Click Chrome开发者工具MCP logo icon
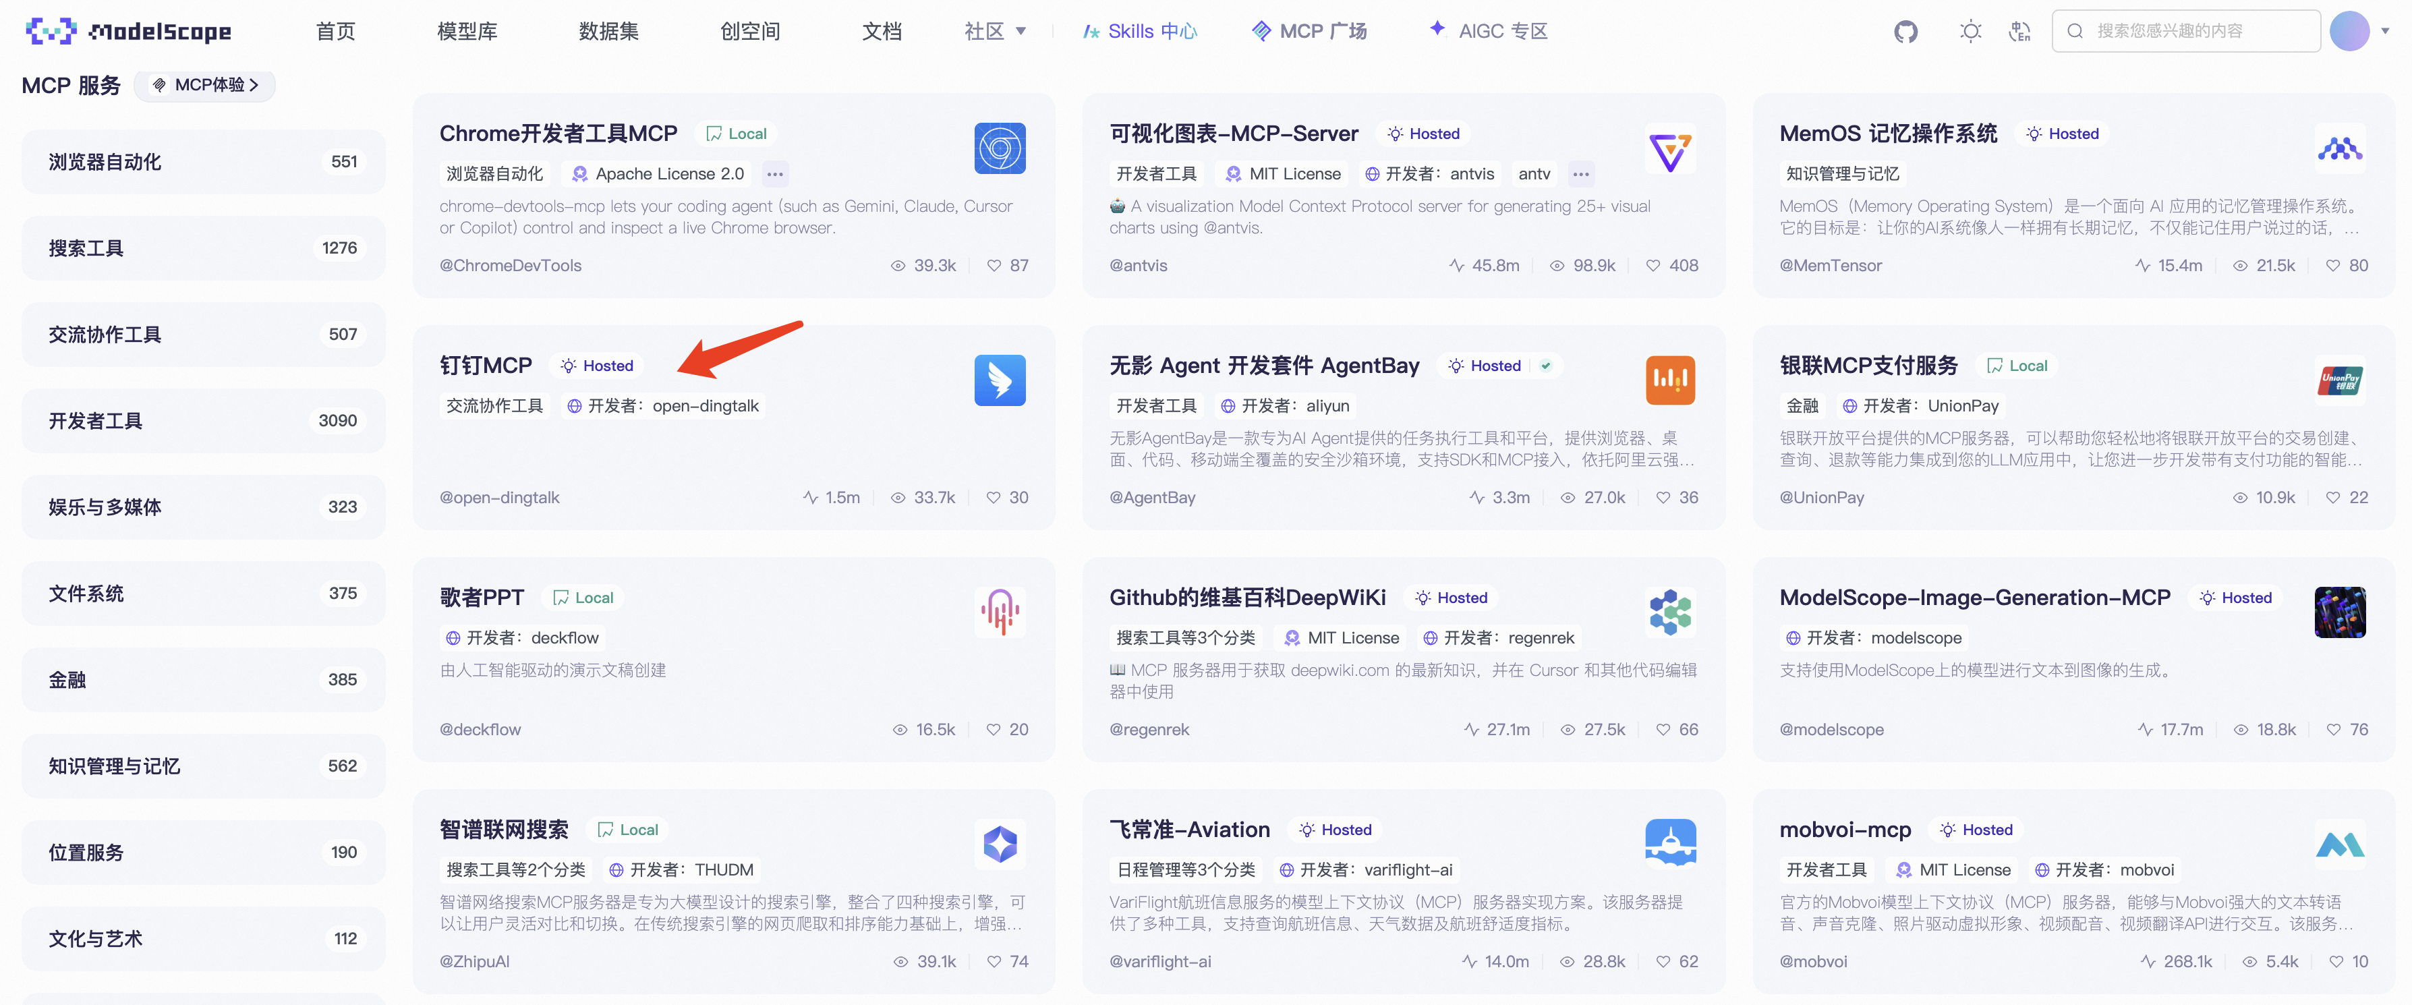The width and height of the screenshot is (2412, 1005). coord(999,148)
